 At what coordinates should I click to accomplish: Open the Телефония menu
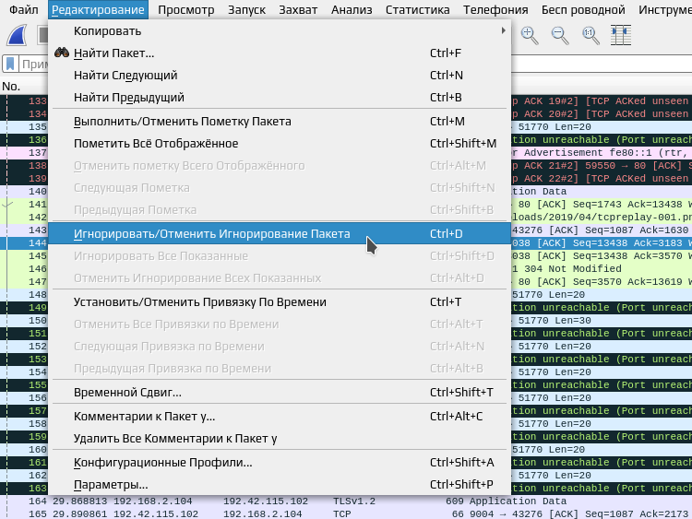[495, 10]
